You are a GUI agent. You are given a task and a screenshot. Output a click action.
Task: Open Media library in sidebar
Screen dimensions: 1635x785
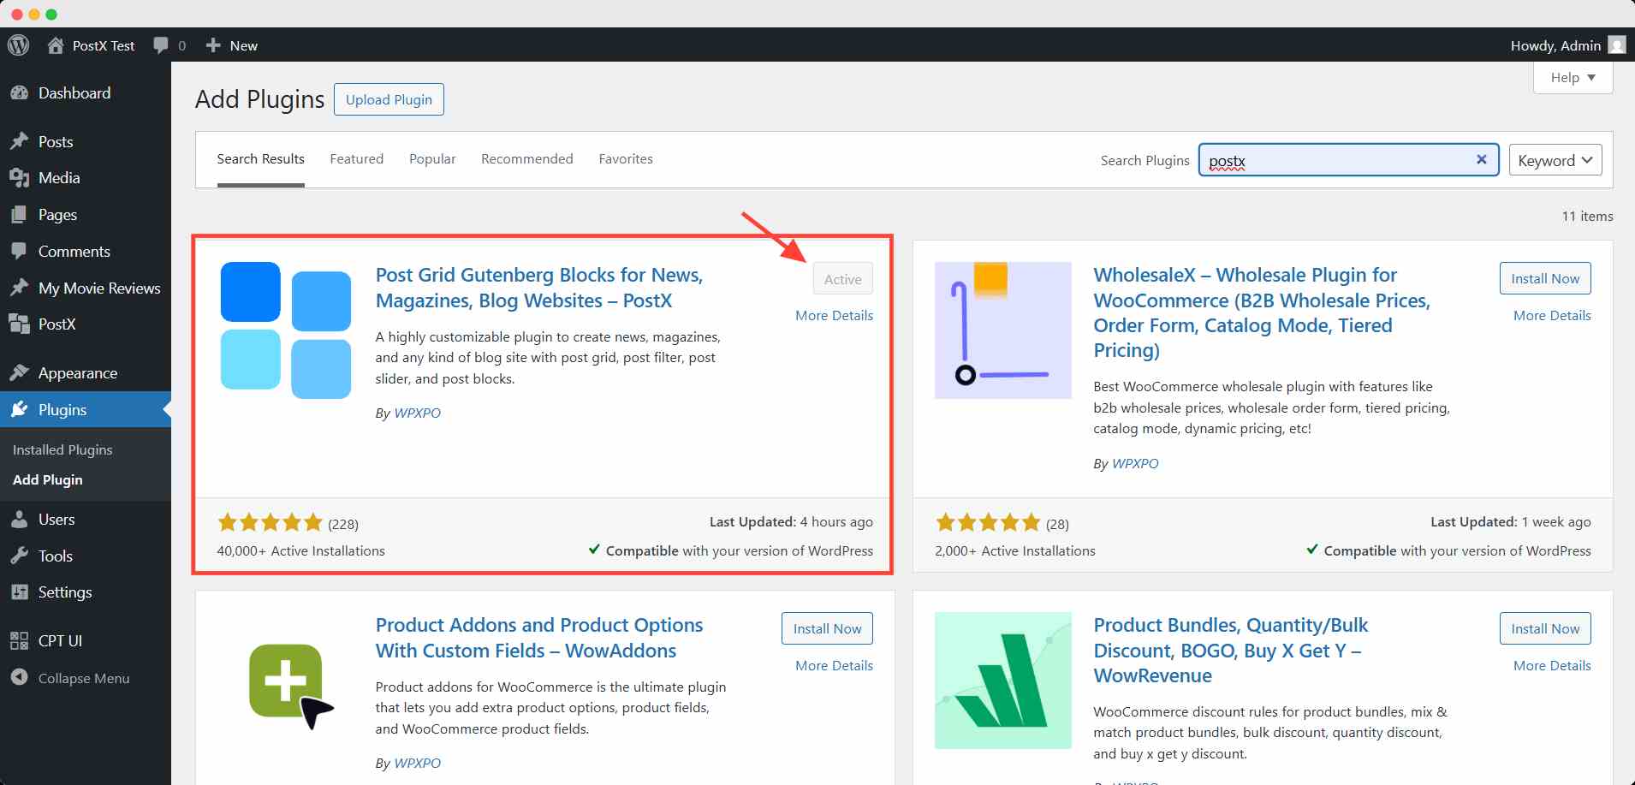tap(59, 178)
